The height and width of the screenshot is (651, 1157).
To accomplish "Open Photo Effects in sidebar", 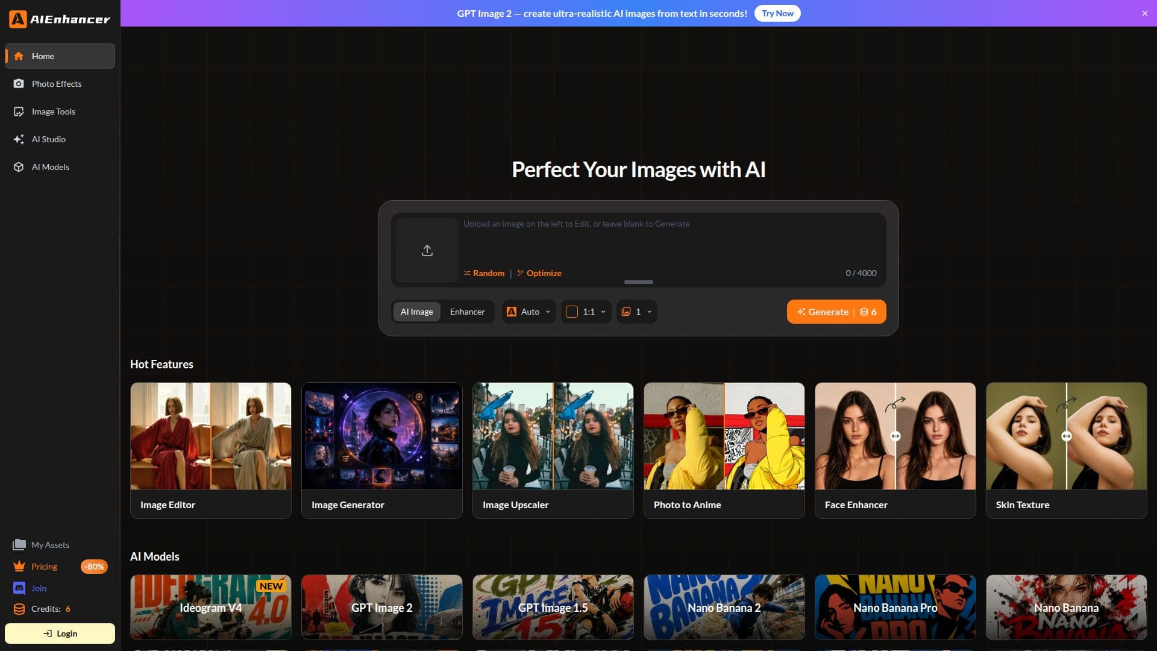I will point(60,84).
